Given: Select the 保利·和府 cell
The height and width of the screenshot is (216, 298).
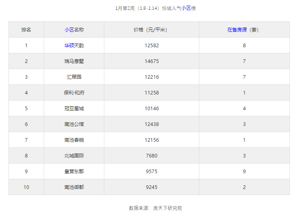Looking at the screenshot, I should (74, 92).
